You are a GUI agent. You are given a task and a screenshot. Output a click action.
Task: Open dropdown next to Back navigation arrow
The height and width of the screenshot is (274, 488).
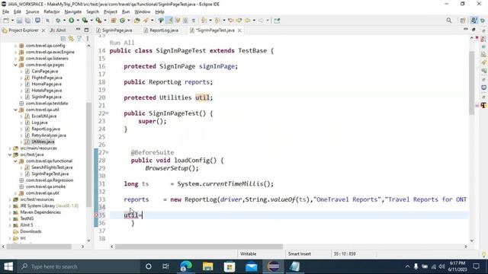pyautogui.click(x=254, y=21)
